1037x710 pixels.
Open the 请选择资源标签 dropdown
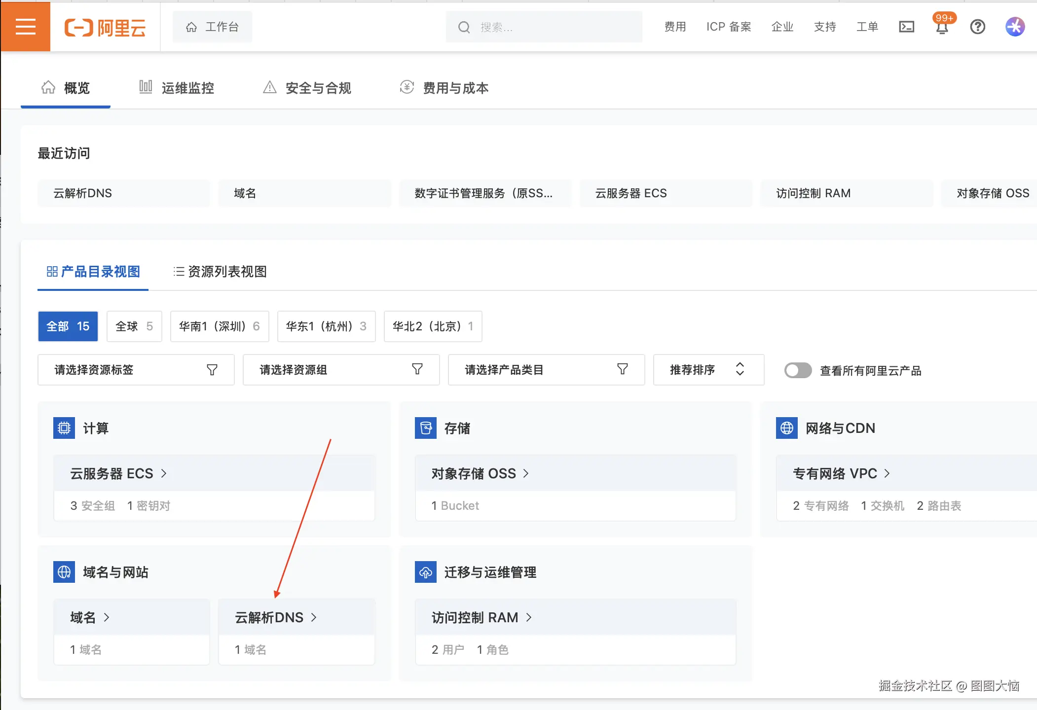click(x=135, y=370)
